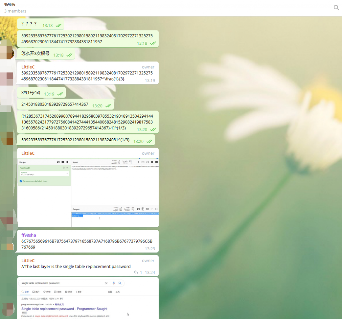
Task: Open LittleC's name above the CyberChef screenshot
Action: coord(28,153)
